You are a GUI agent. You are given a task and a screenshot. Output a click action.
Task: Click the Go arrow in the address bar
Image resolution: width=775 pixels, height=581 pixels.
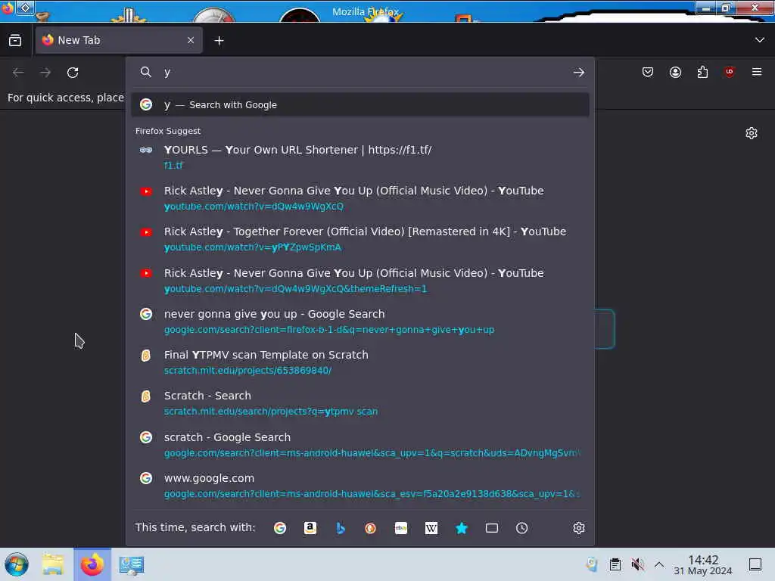point(579,72)
